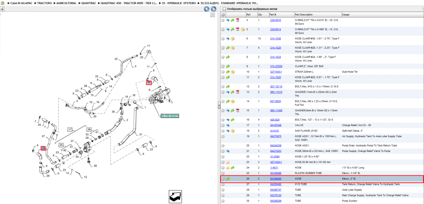Open previous diagram with blue left arrow
This screenshot has width=424, height=204.
click(x=206, y=9)
